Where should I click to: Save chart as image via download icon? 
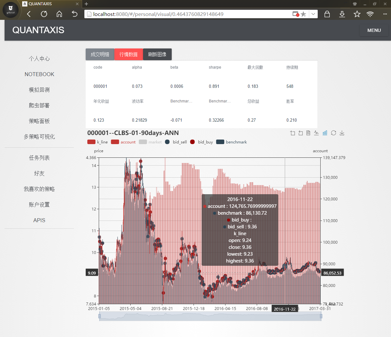point(341,133)
